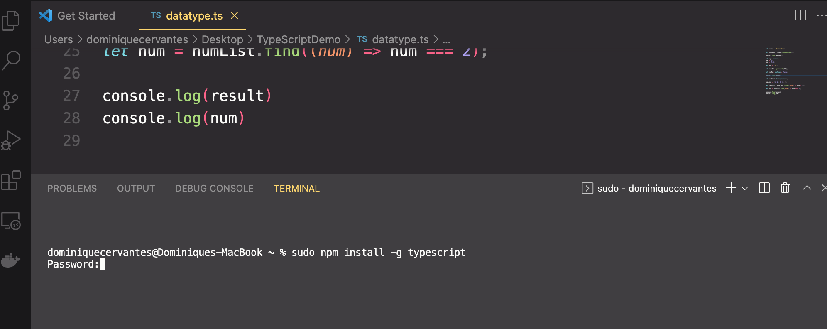Select the TERMINAL panel tab
The height and width of the screenshot is (329, 827).
tap(297, 188)
